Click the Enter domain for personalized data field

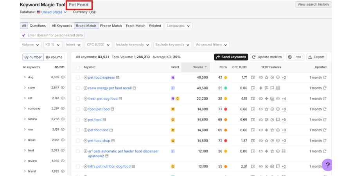tap(52, 35)
